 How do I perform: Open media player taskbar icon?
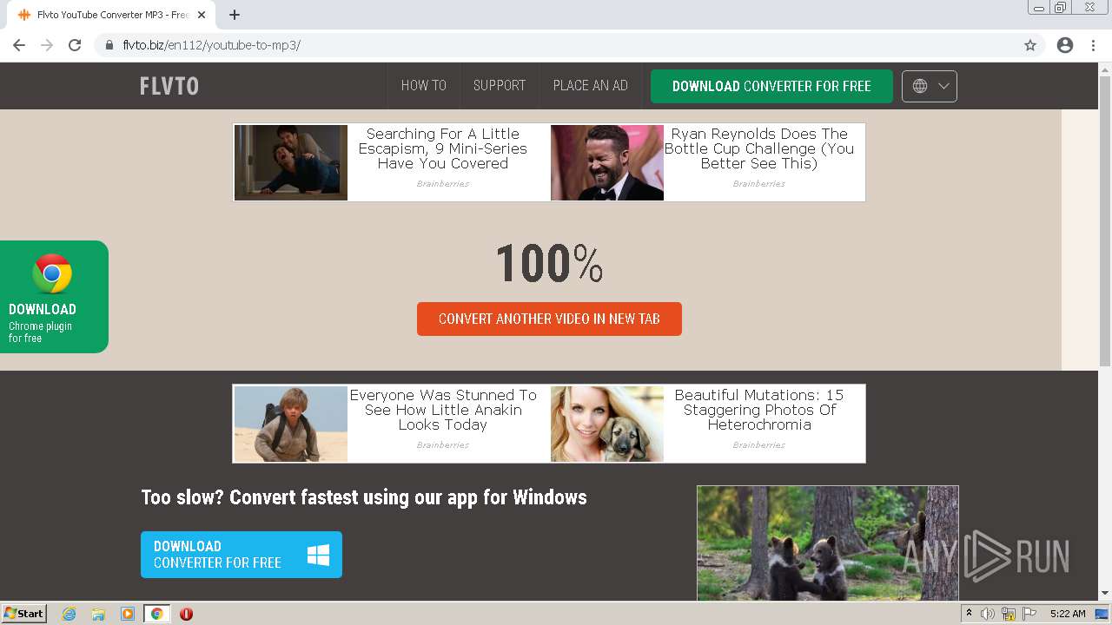[x=128, y=614]
